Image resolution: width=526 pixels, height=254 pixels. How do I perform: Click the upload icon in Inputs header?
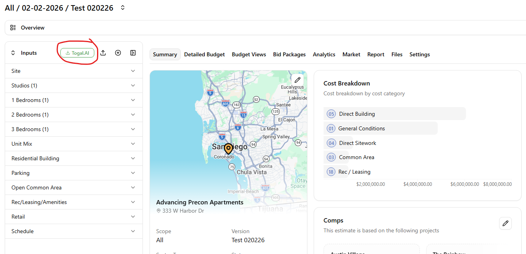103,53
